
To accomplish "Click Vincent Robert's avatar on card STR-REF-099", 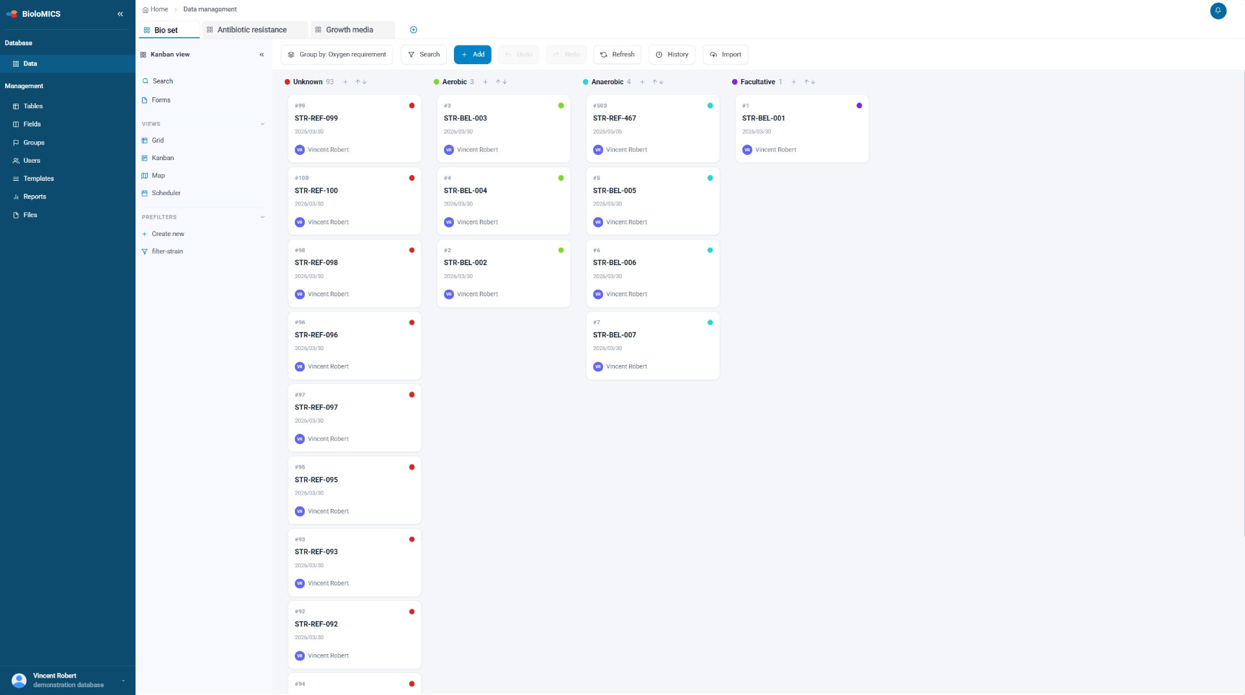I will [x=300, y=150].
